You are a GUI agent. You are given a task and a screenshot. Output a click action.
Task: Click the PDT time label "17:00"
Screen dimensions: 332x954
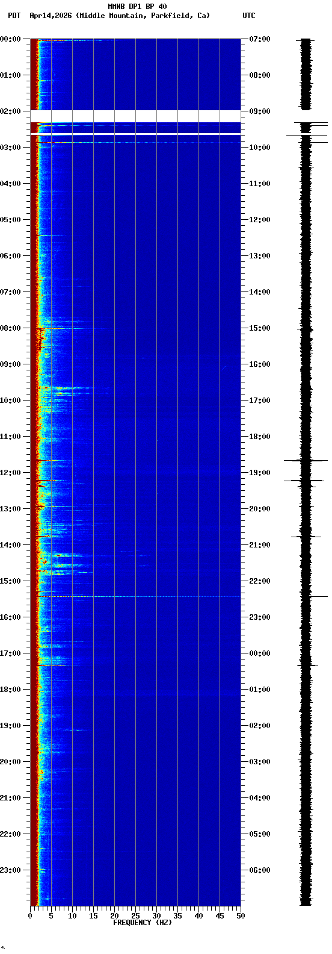click(11, 653)
